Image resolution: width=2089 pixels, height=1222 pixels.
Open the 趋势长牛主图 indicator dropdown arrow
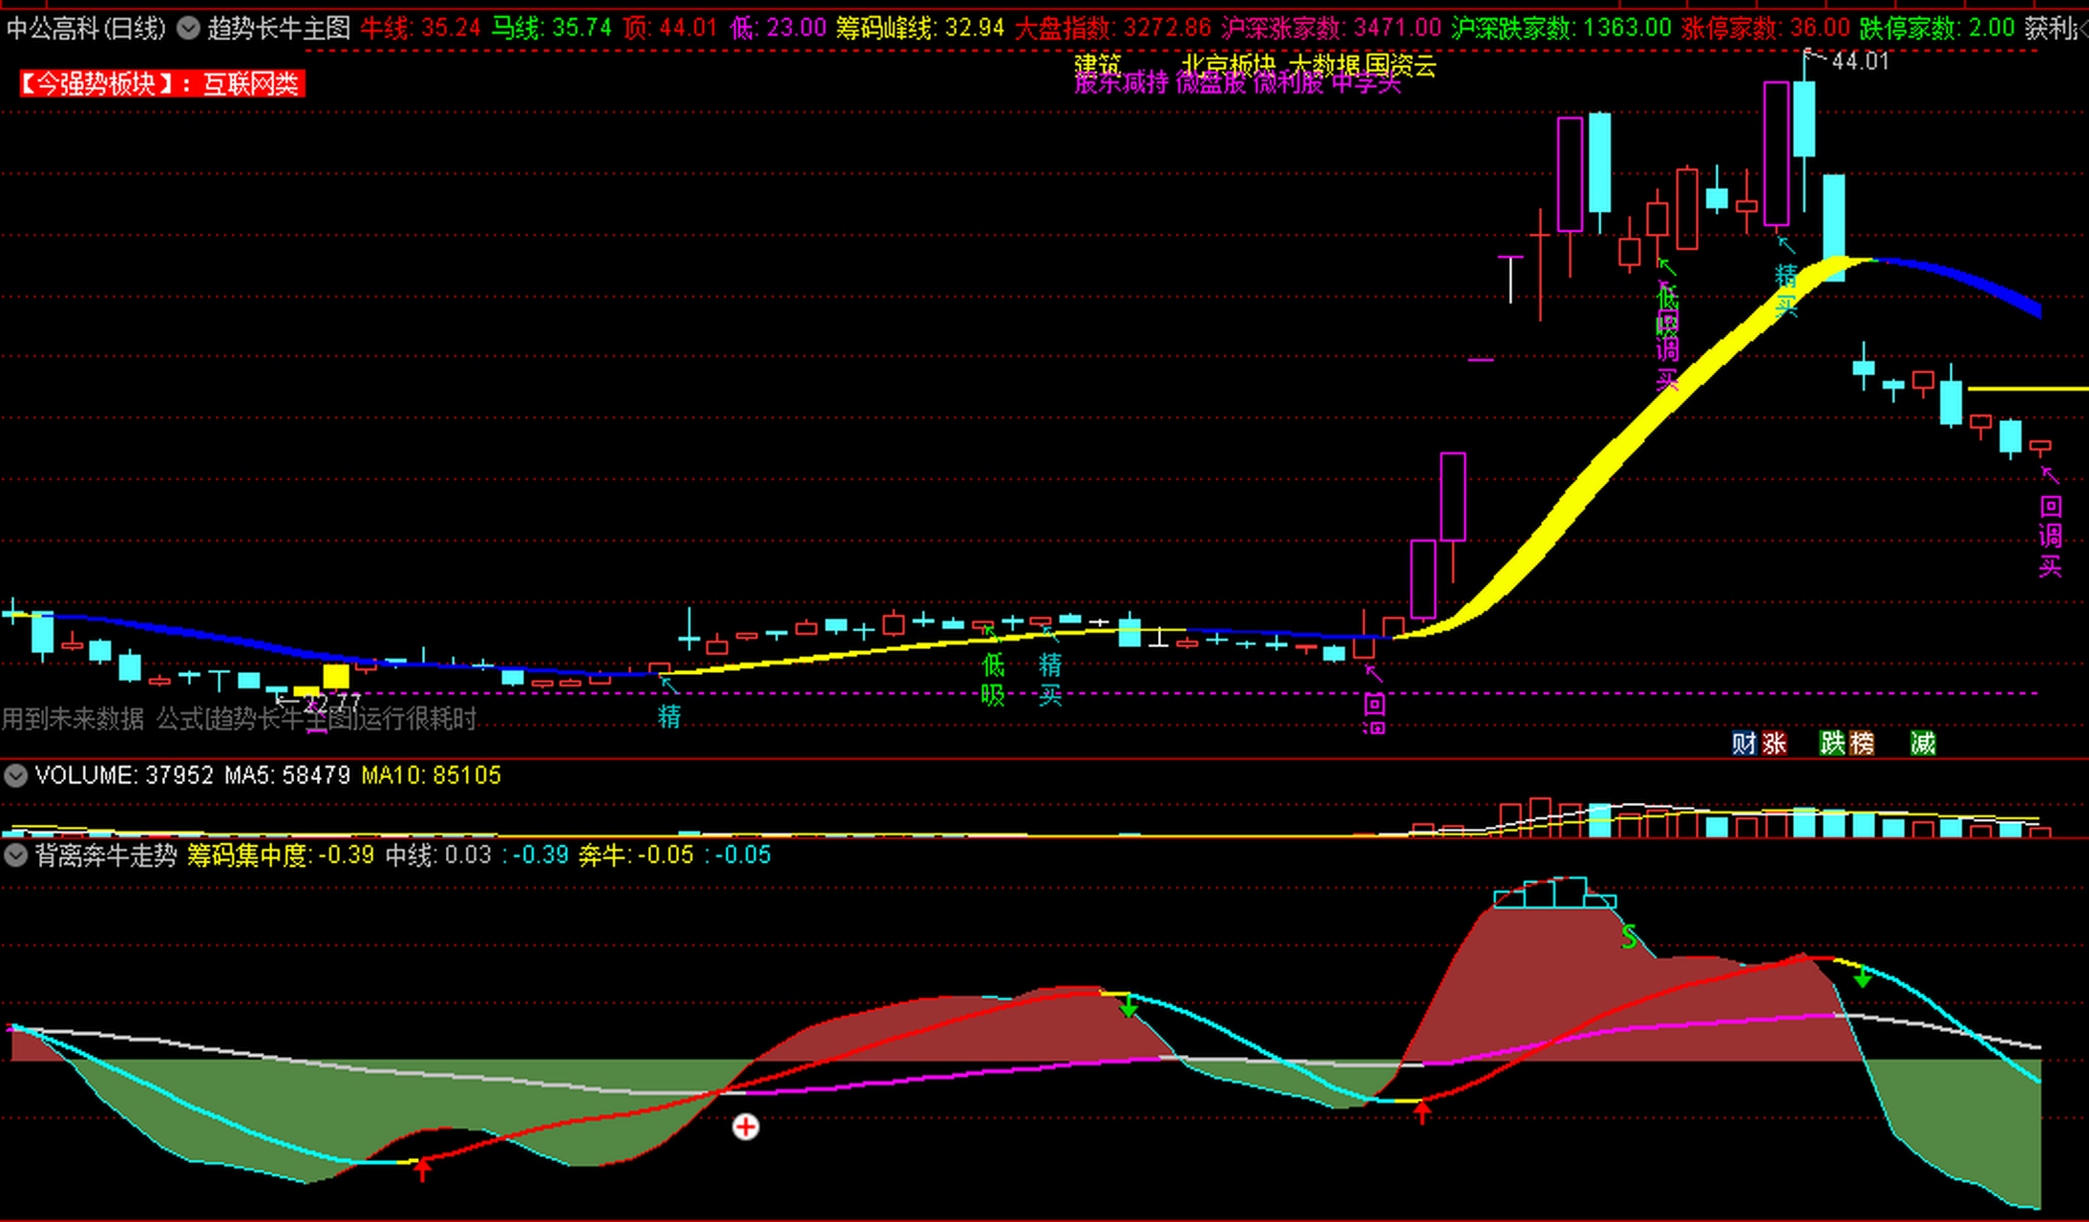coord(189,29)
